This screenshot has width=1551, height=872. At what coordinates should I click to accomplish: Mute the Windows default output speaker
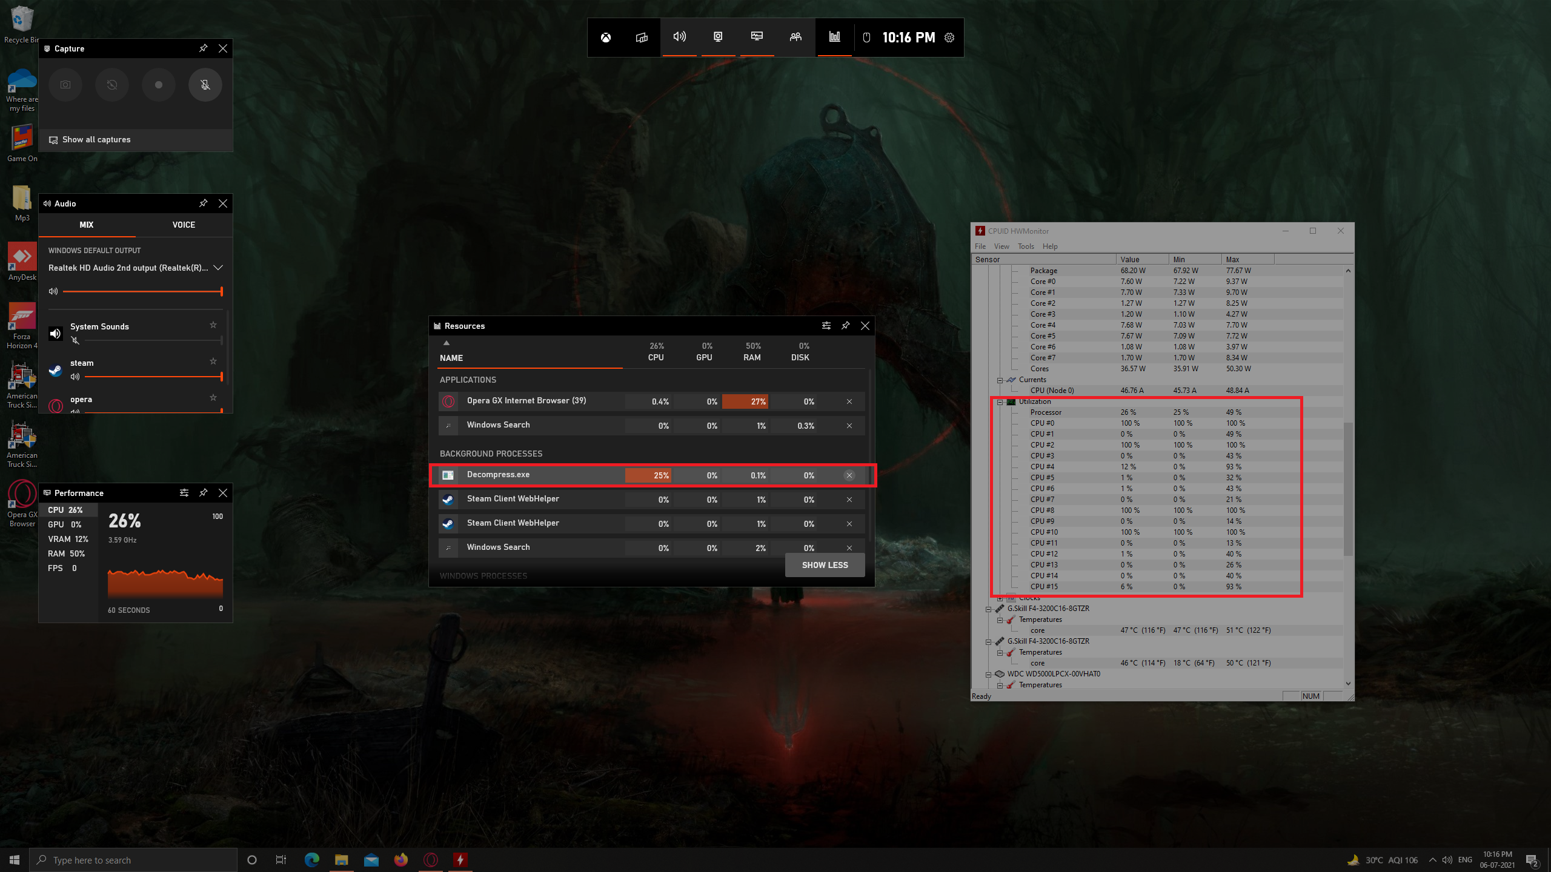(53, 291)
